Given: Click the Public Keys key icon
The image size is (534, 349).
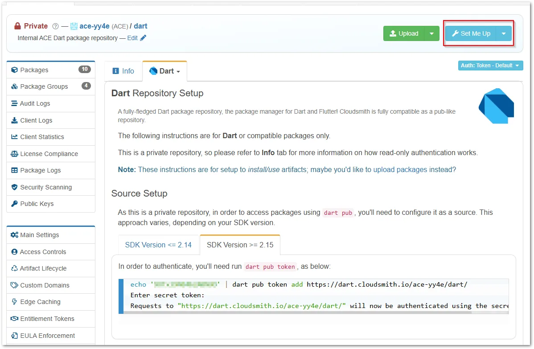Looking at the screenshot, I should click(x=14, y=204).
